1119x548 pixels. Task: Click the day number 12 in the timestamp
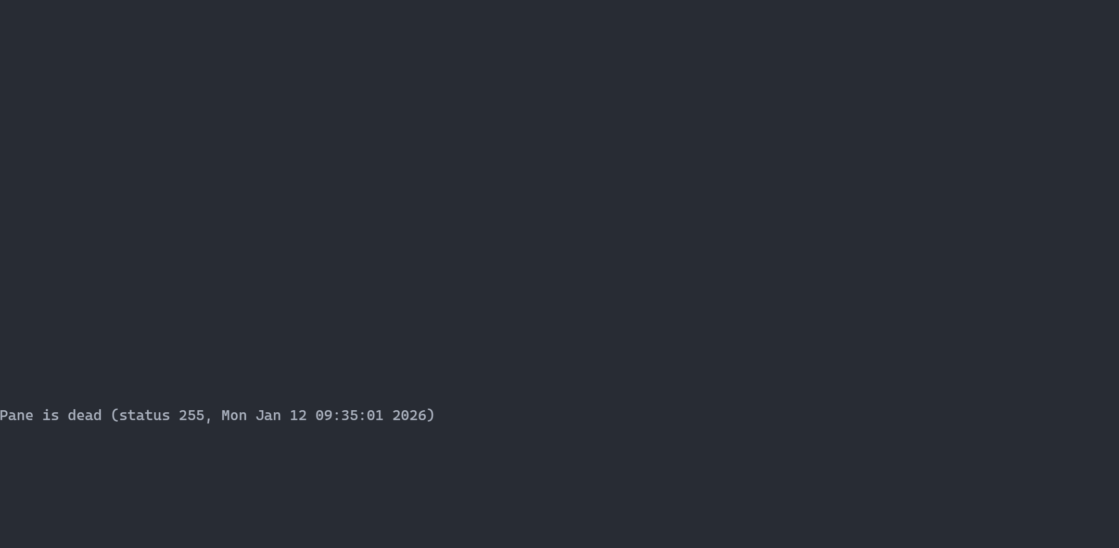tap(298, 415)
